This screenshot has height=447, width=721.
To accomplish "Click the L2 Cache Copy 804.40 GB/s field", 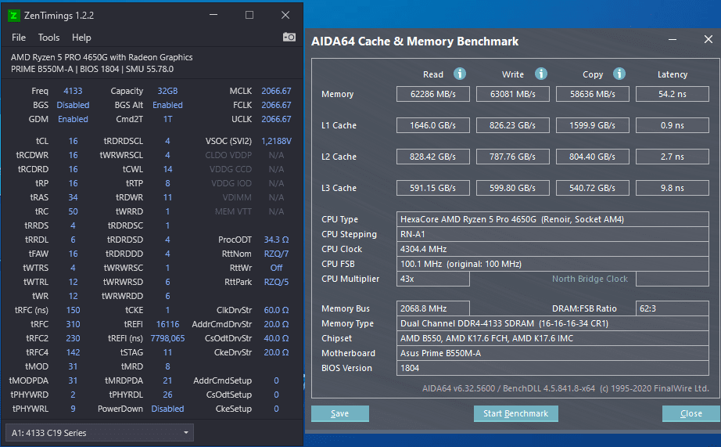I will coord(593,157).
